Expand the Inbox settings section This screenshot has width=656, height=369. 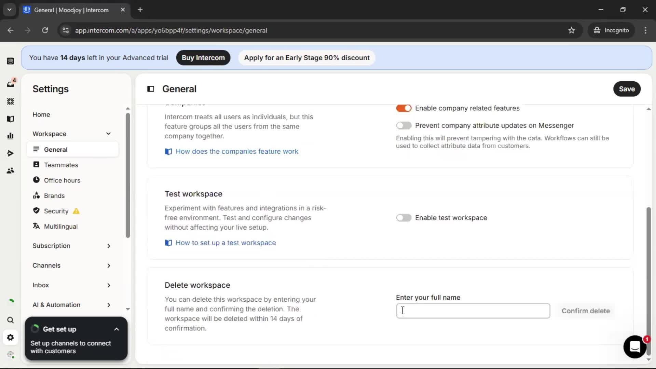click(x=109, y=285)
